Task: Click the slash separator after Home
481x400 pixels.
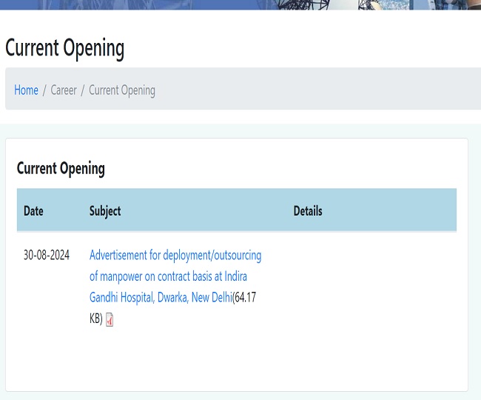Action: (x=44, y=90)
